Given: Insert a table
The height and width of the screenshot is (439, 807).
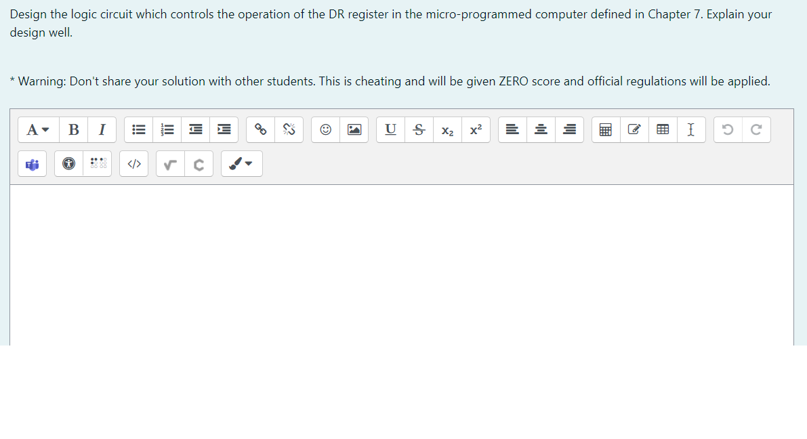Looking at the screenshot, I should (x=663, y=129).
